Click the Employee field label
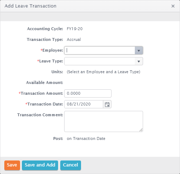 point(52,50)
